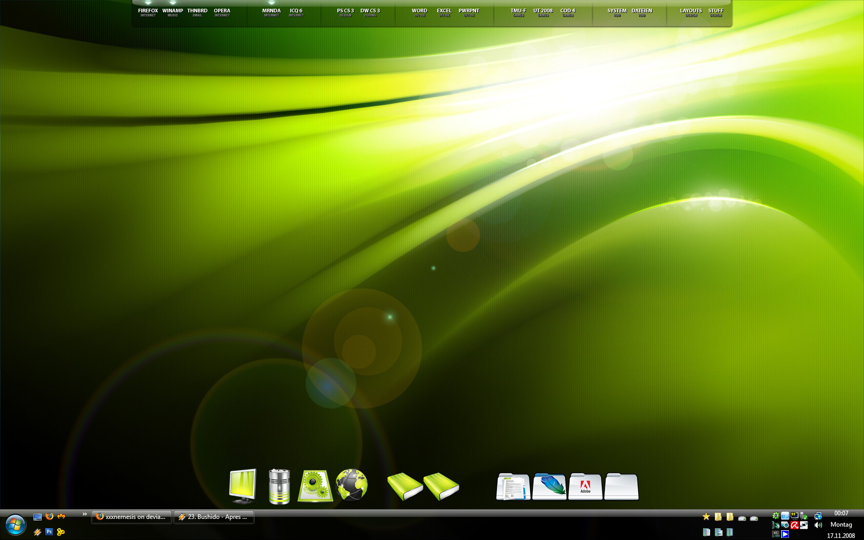Open the empty white folder in dock
Screen dimensions: 864x540
621,487
